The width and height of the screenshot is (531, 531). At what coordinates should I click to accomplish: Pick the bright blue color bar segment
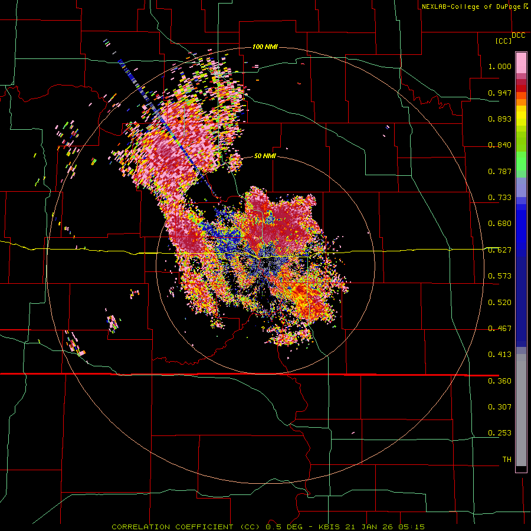click(x=521, y=230)
